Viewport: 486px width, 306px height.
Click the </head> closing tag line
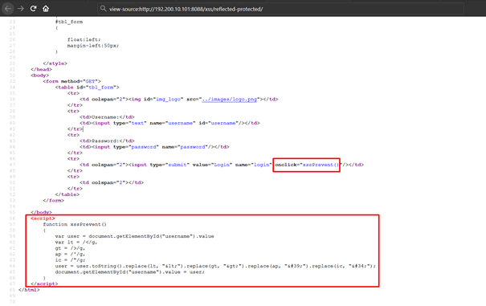41,69
